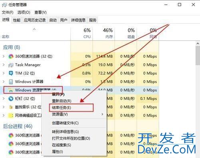200x158 pixels.
Task: Maximize the 任务管理器 window
Action: coord(180,5)
